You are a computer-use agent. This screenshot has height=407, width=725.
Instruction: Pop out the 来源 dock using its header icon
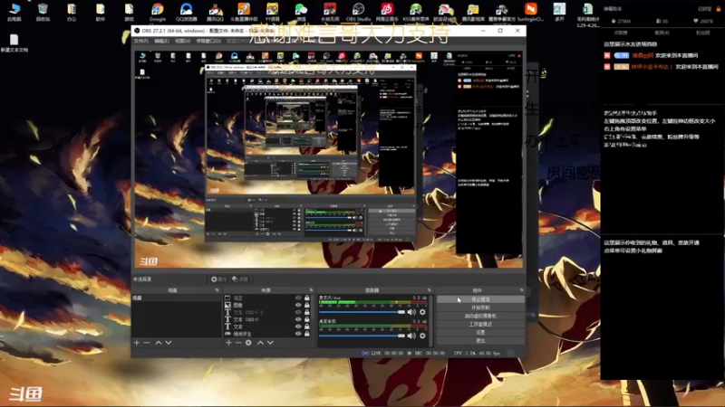click(x=311, y=290)
